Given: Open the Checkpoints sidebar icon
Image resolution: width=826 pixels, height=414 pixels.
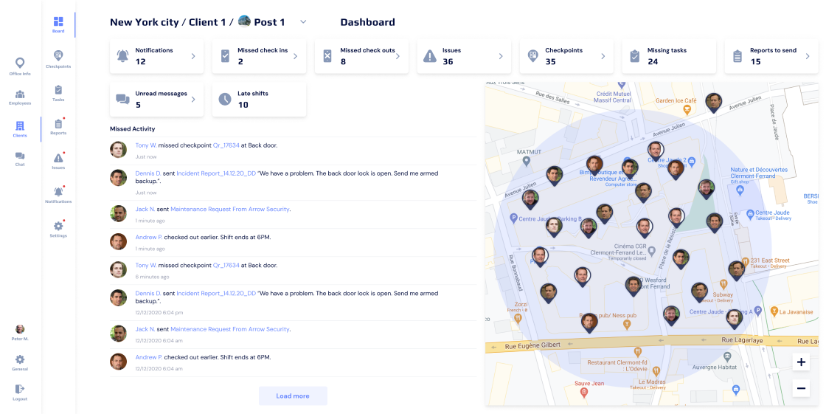Looking at the screenshot, I should (58, 56).
